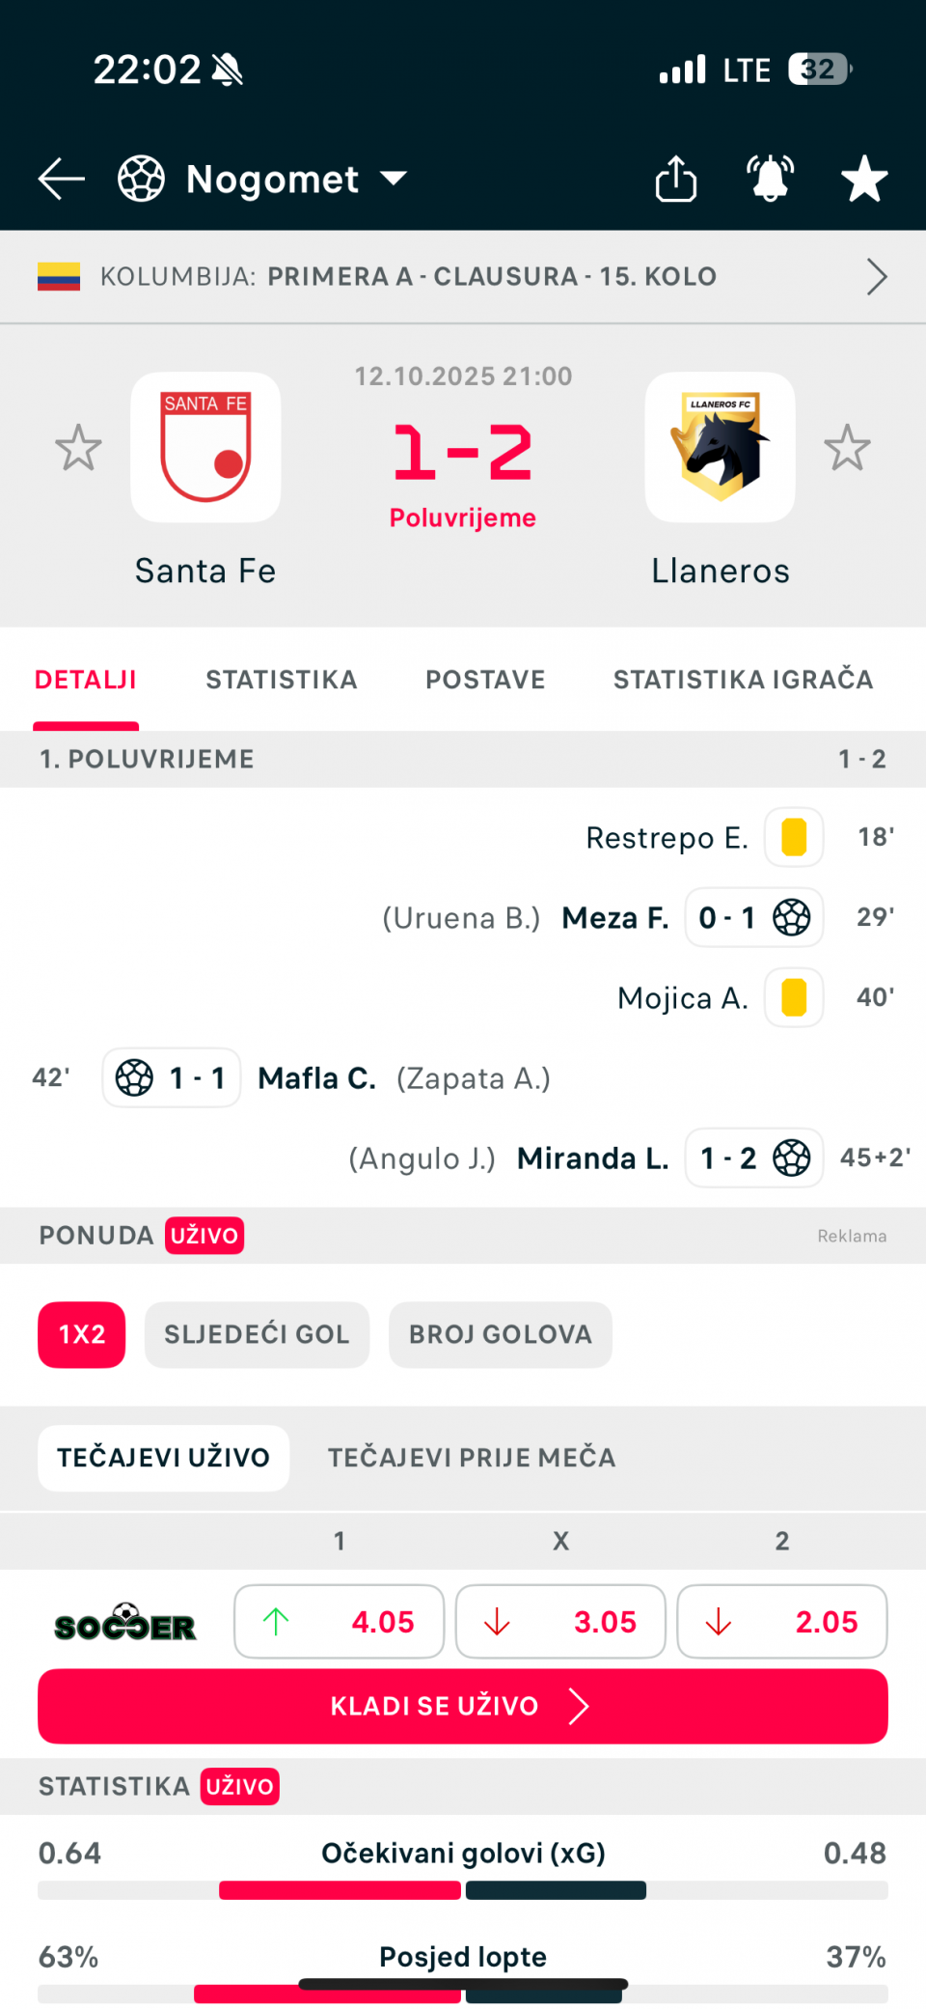Switch to Tečajevi prije meča
Viewport: 926px width, 2009px height.
[471, 1458]
